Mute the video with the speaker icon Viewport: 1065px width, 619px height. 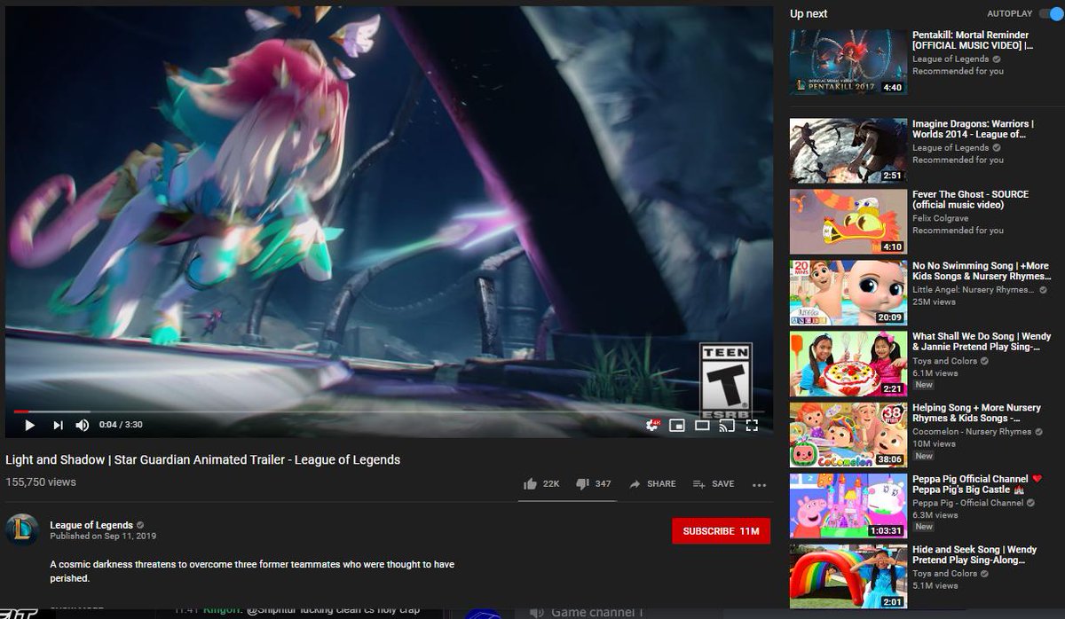tap(83, 426)
